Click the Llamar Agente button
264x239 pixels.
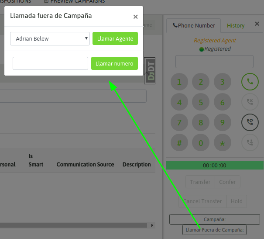(115, 39)
